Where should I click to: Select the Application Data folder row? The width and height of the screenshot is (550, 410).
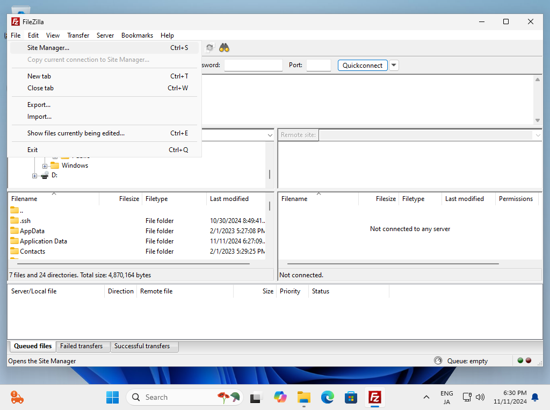tap(137, 241)
